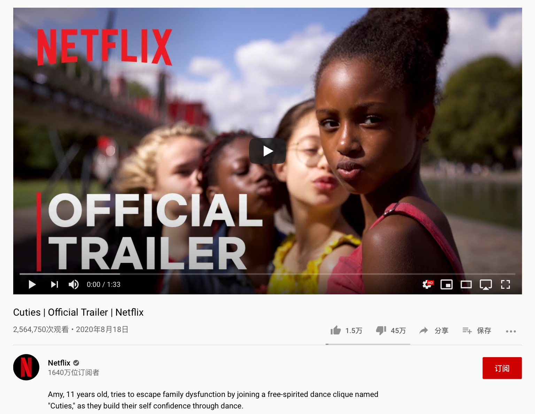Image resolution: width=535 pixels, height=414 pixels.
Task: Mute the video with the speaker icon
Action: point(73,285)
